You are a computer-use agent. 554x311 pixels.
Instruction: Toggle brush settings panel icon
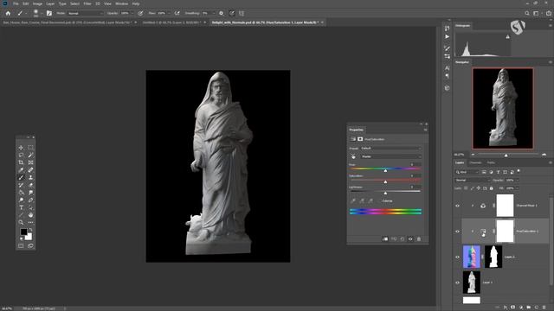pyautogui.click(x=49, y=13)
